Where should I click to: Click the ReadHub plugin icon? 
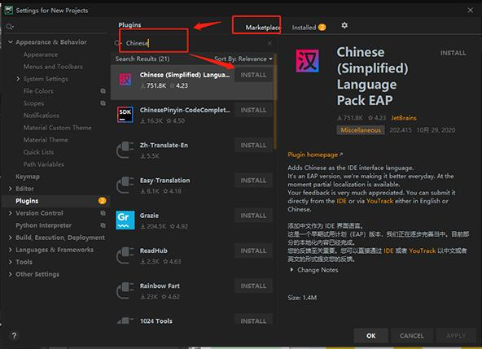pos(125,255)
